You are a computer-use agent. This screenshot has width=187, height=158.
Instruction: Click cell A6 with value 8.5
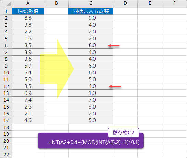[28, 45]
